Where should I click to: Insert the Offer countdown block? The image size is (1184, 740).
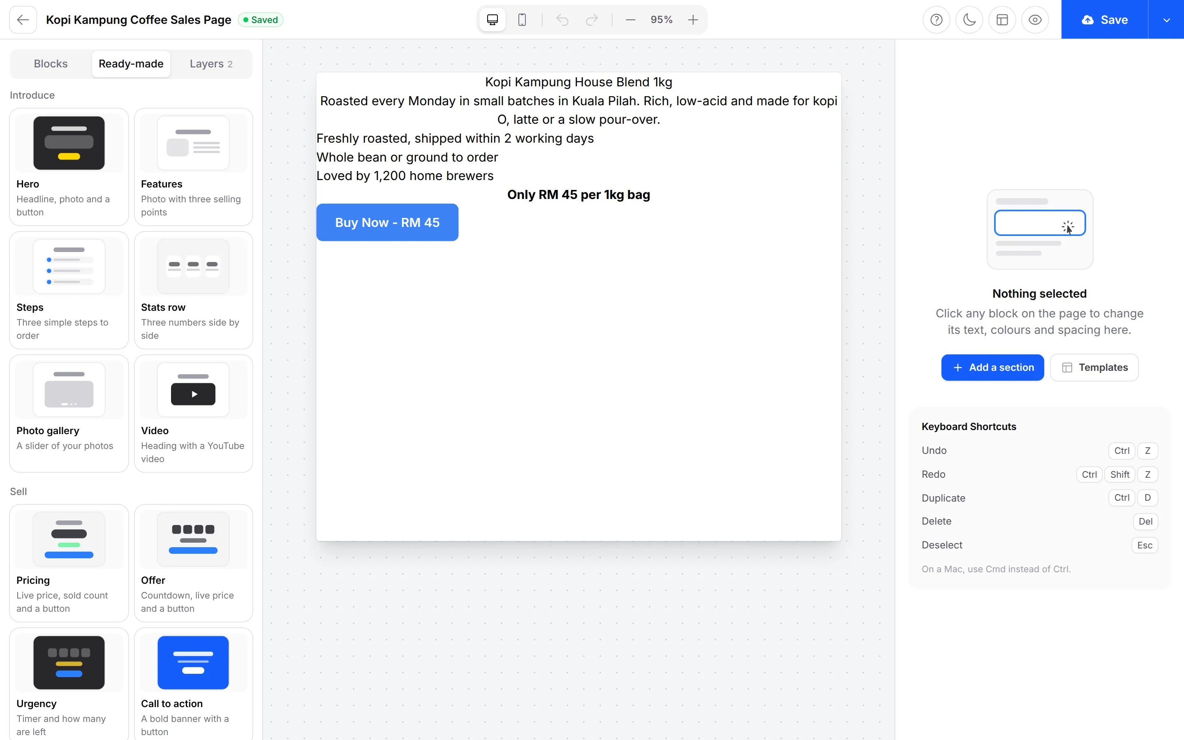tap(193, 563)
